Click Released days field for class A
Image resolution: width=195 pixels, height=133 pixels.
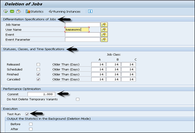98,64
